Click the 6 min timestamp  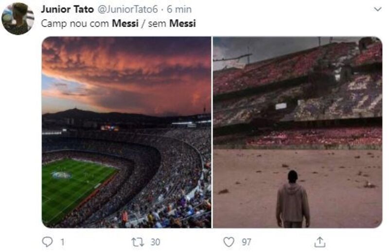pos(179,9)
